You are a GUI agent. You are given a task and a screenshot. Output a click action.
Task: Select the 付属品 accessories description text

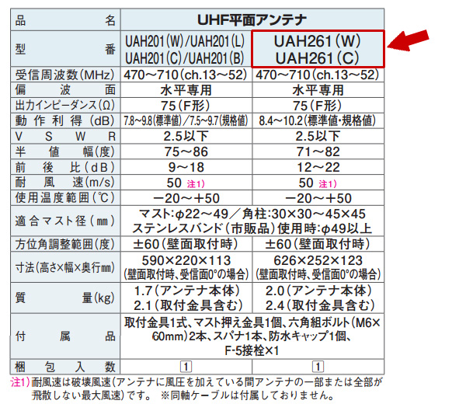coord(253,335)
